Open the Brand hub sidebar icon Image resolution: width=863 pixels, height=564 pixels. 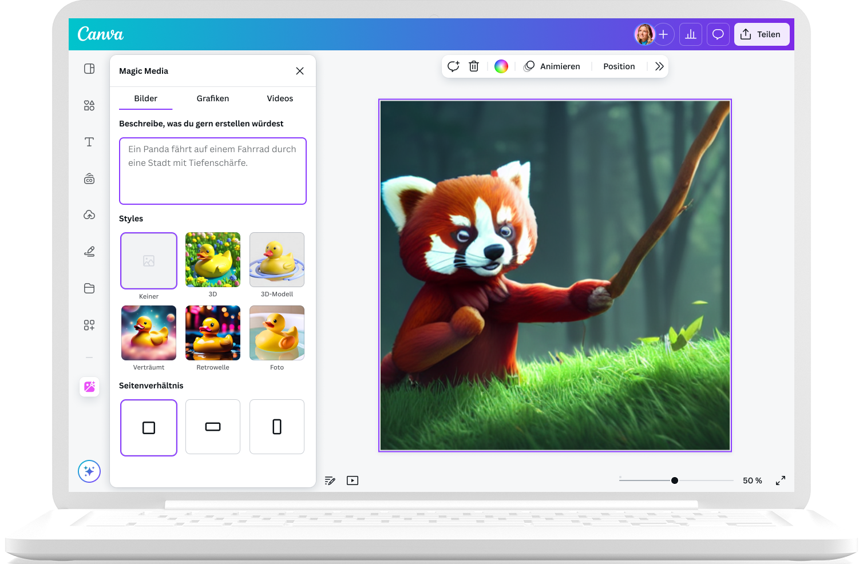89,178
